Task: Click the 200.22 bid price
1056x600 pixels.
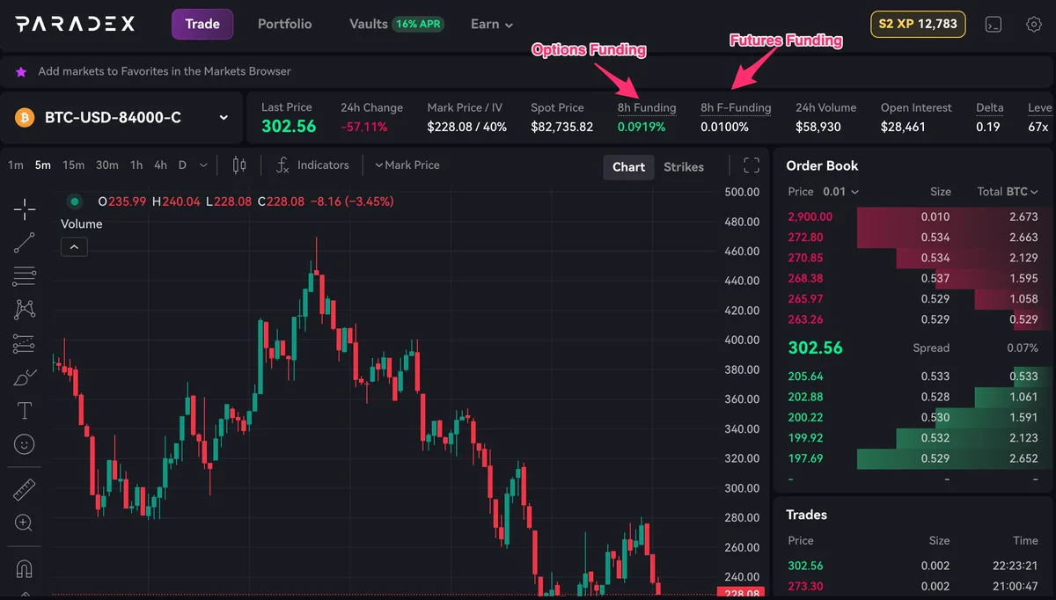Action: coord(806,417)
